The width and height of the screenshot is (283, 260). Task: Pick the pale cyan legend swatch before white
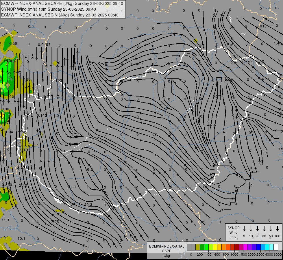click(271, 247)
